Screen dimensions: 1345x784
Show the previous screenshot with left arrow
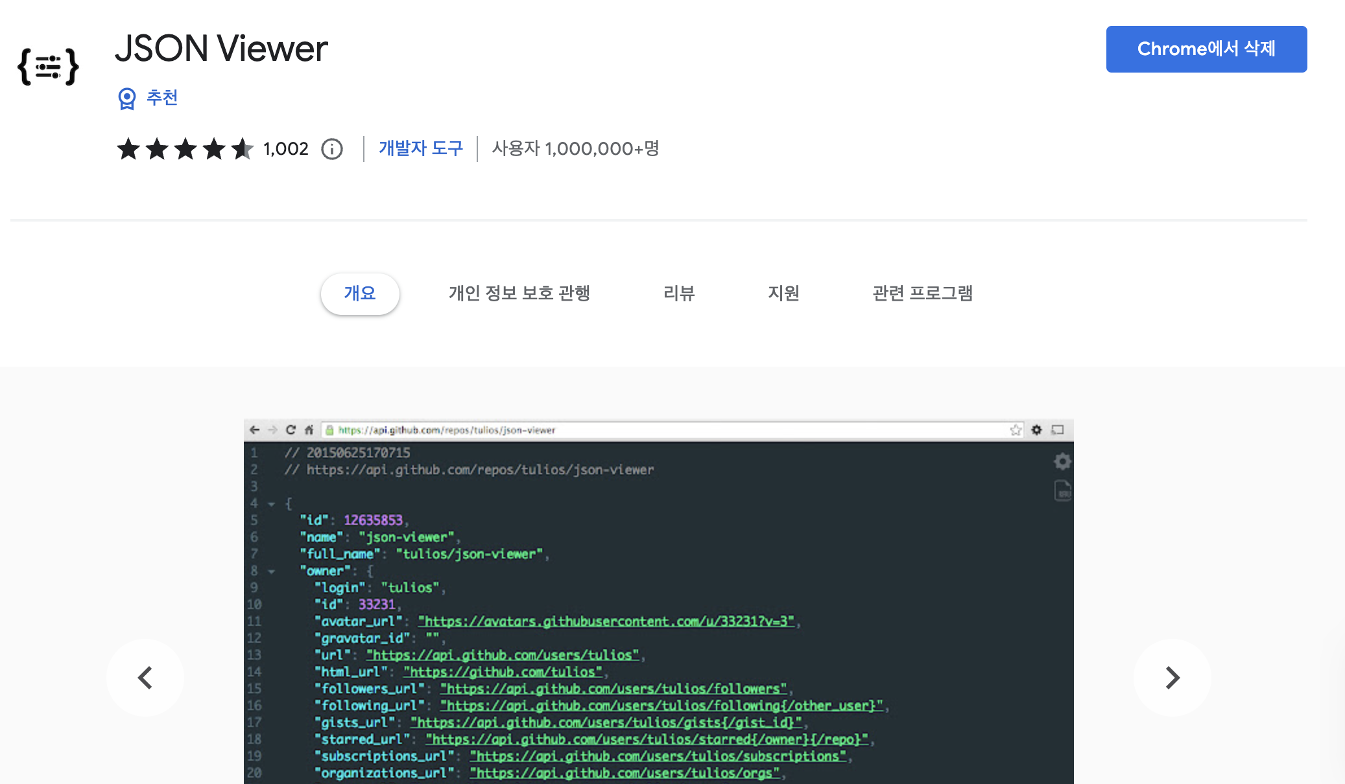(145, 678)
